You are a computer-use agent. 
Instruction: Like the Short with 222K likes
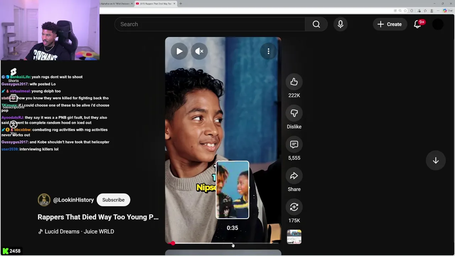coord(294,82)
